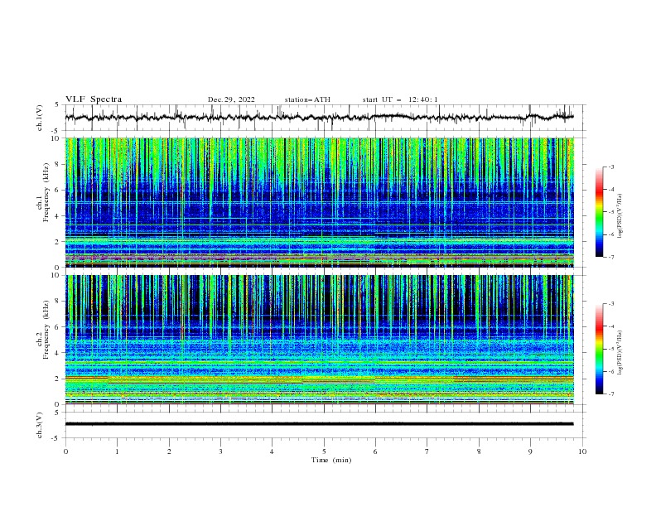The height and width of the screenshot is (507, 656).
Task: Click the "station=ATH" header label
Action: [307, 99]
